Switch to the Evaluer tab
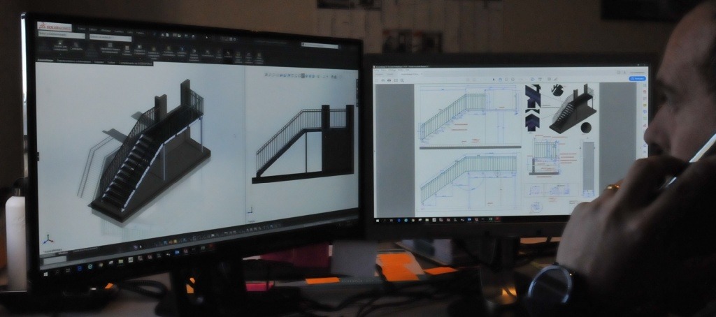The height and width of the screenshot is (317, 716). tap(111, 62)
